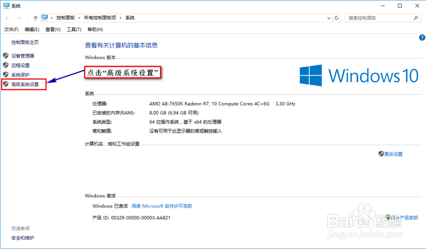Screen dimensions: 426x249
Task: Click shield icon next to 远程设置
Action: click(6, 65)
